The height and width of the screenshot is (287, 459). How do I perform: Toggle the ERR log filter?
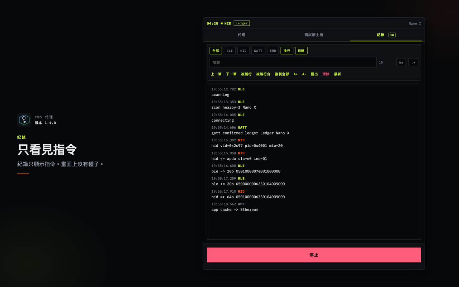point(273,51)
